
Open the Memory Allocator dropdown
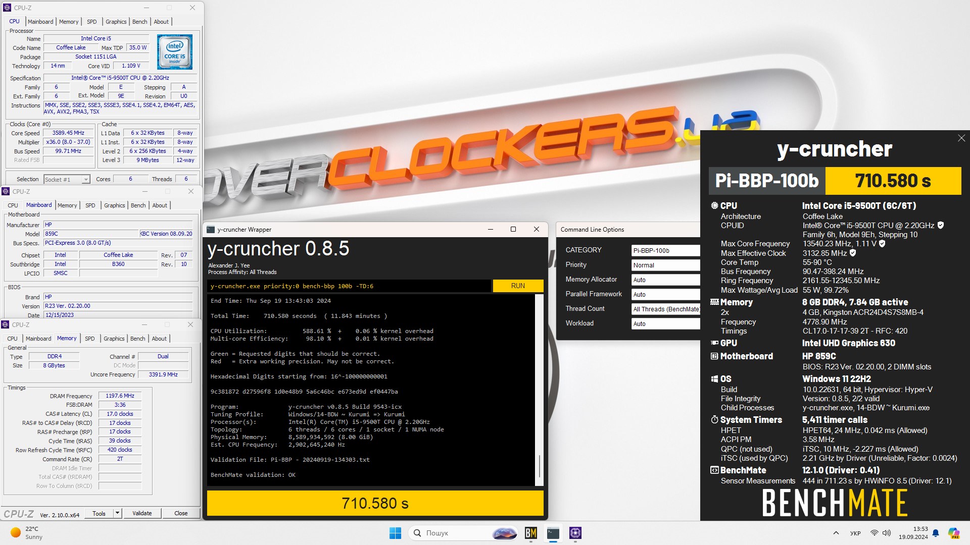click(x=665, y=280)
